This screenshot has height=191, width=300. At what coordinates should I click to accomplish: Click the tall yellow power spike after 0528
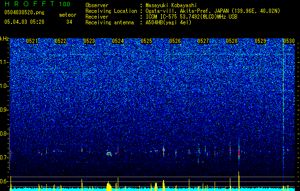239,181
